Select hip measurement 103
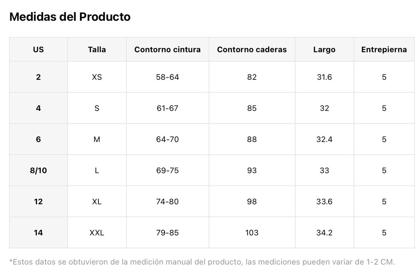 click(x=252, y=232)
